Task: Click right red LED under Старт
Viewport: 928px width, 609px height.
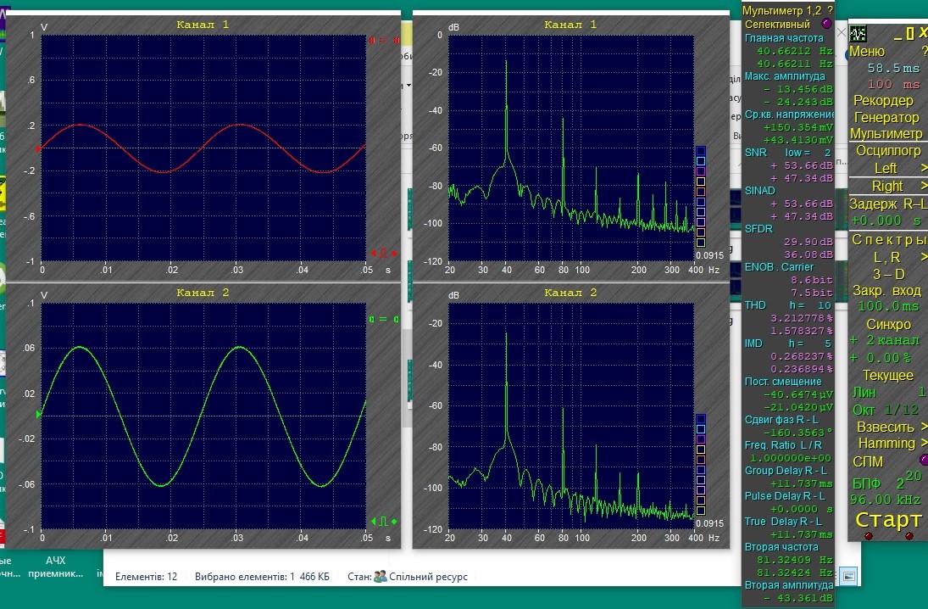Action: pyautogui.click(x=909, y=536)
